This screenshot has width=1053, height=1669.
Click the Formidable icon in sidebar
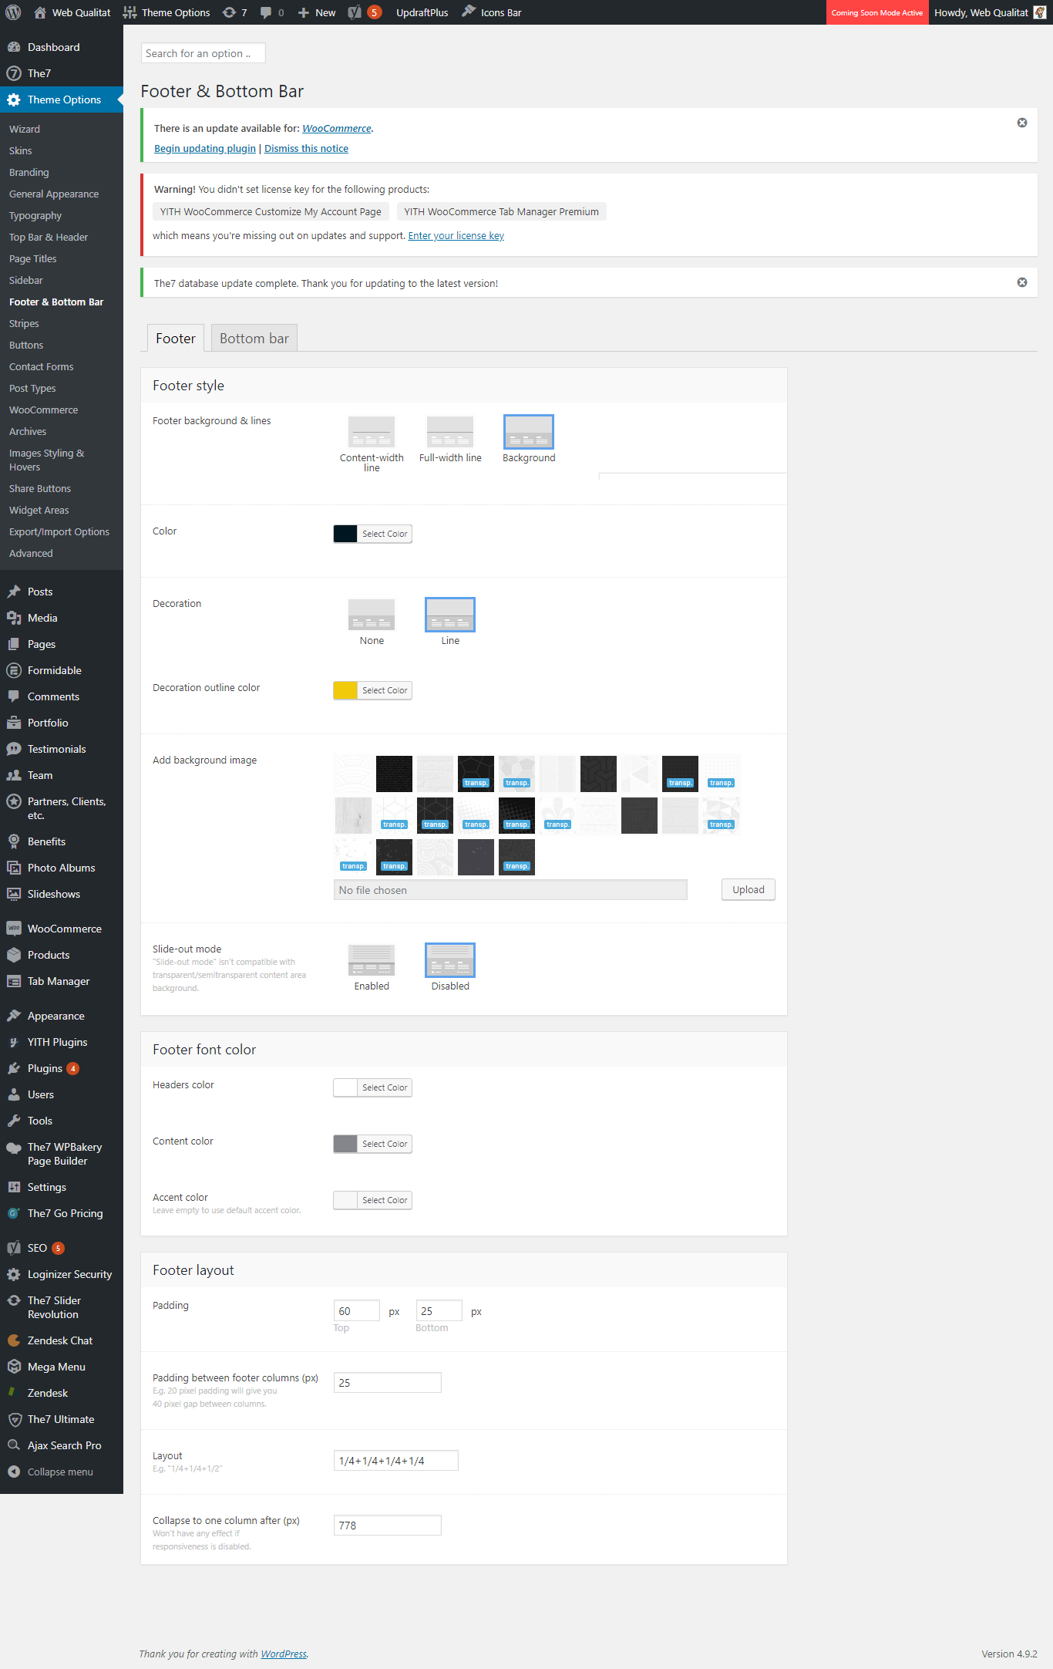pyautogui.click(x=14, y=670)
